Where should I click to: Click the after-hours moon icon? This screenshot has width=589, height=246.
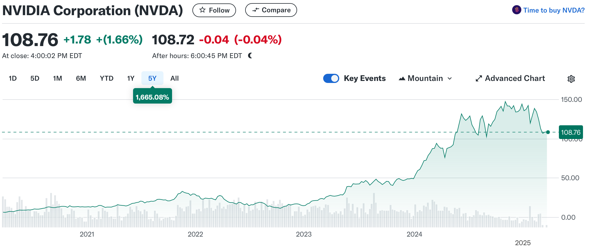[250, 55]
